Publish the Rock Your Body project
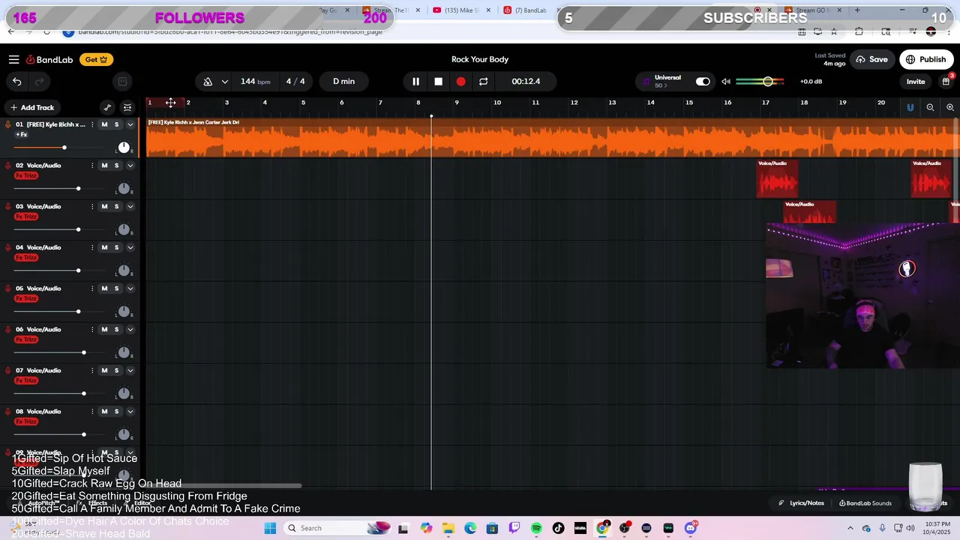 click(x=926, y=59)
